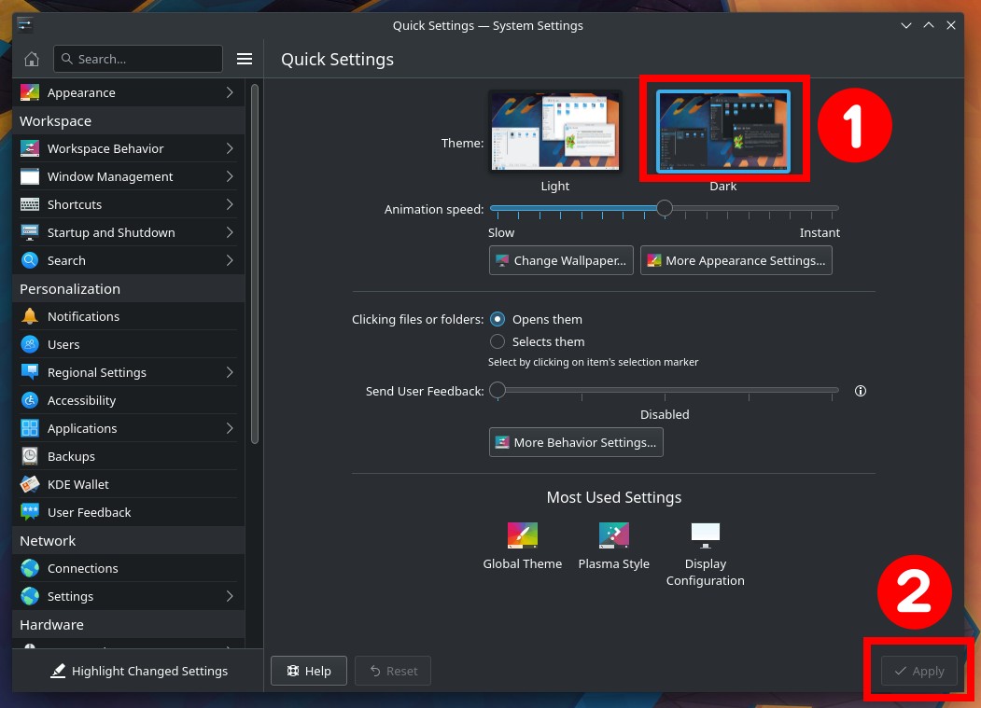The image size is (981, 708).
Task: Click the Notifications bell icon
Action: [x=30, y=316]
